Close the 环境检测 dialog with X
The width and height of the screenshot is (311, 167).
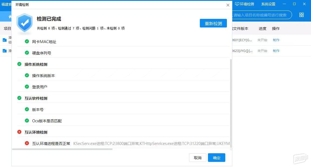pyautogui.click(x=228, y=5)
